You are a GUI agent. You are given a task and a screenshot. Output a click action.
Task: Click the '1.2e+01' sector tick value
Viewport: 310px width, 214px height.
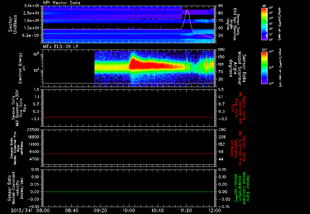click(31, 28)
